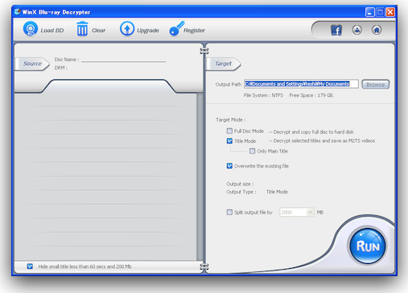Click the Upgrade text label
408x293 pixels.
click(x=148, y=31)
